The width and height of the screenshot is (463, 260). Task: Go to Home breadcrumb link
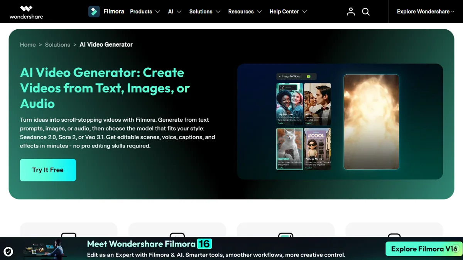28,45
